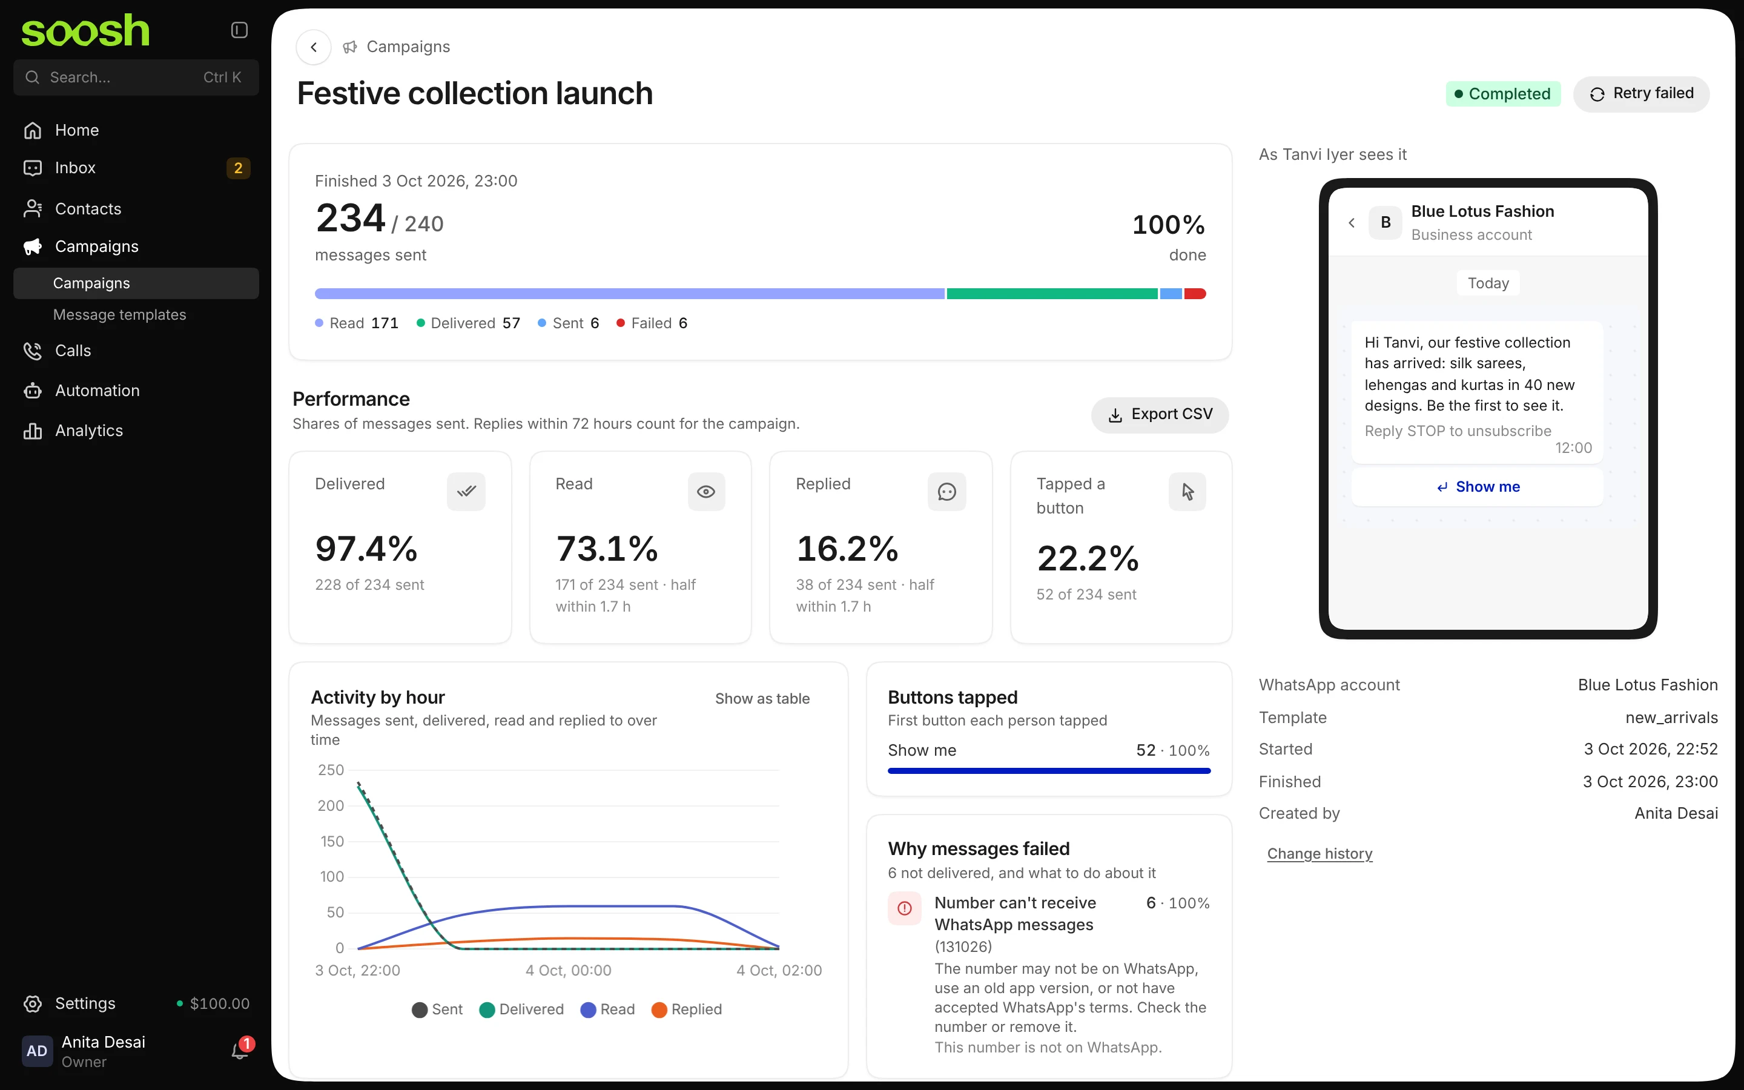
Task: Toggle Replied series in chart legend
Action: pos(686,1009)
